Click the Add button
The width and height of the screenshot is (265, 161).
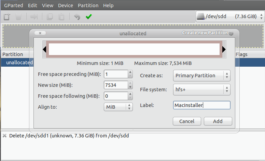[x=218, y=121]
